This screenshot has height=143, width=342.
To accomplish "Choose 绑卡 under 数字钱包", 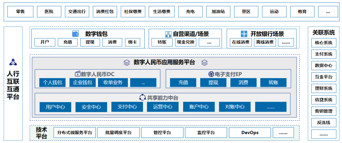I will (132, 42).
